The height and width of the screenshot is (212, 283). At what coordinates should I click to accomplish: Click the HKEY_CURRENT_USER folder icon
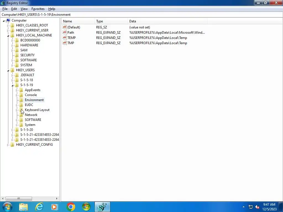[x=12, y=30]
